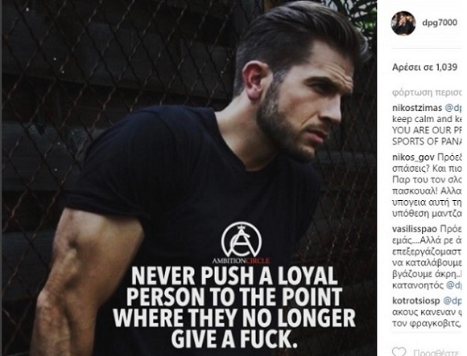Open vasilisspao commenter profile

pos(415,229)
